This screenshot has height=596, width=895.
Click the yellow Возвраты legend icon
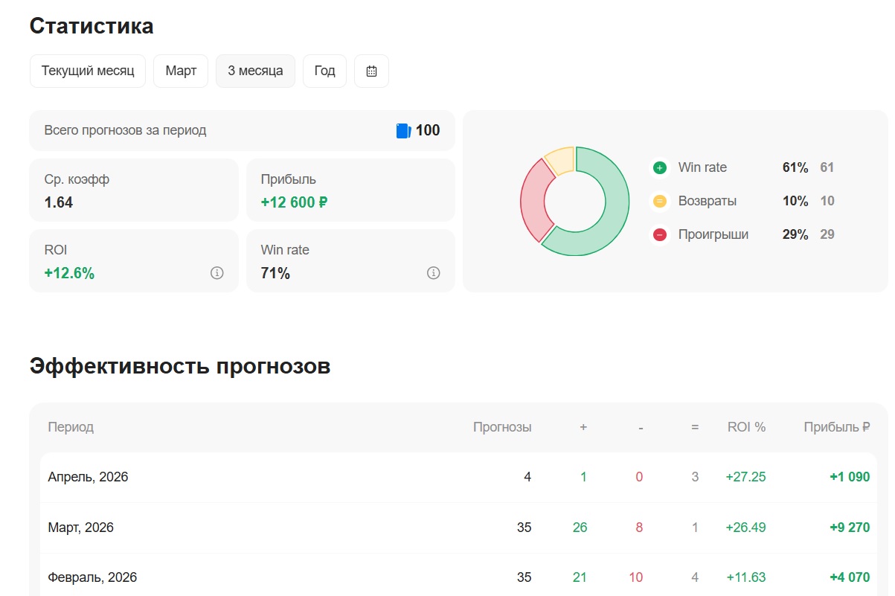(659, 202)
